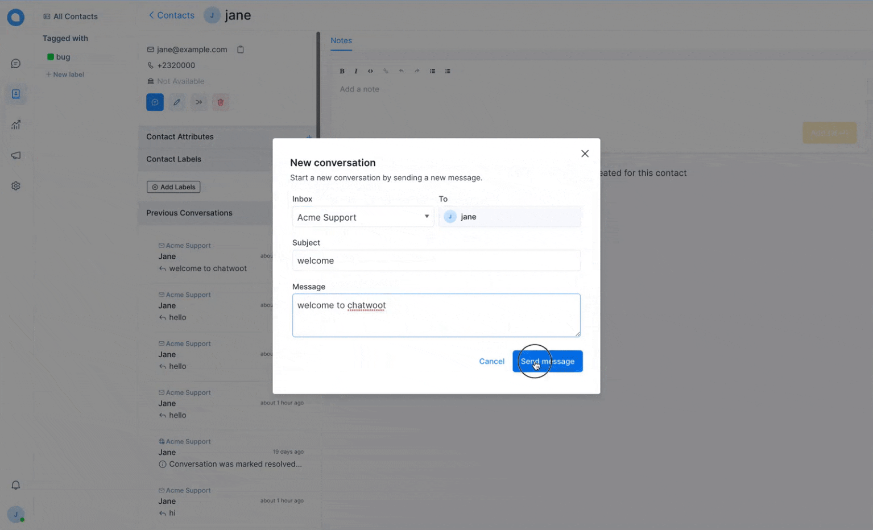Cancel the new conversation dialog
This screenshot has width=873, height=530.
pyautogui.click(x=491, y=361)
